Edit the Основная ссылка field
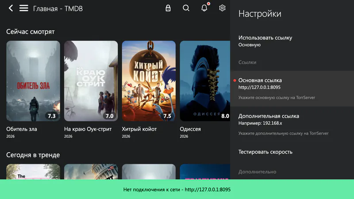Screen dimensions: 354x199 click(292, 89)
